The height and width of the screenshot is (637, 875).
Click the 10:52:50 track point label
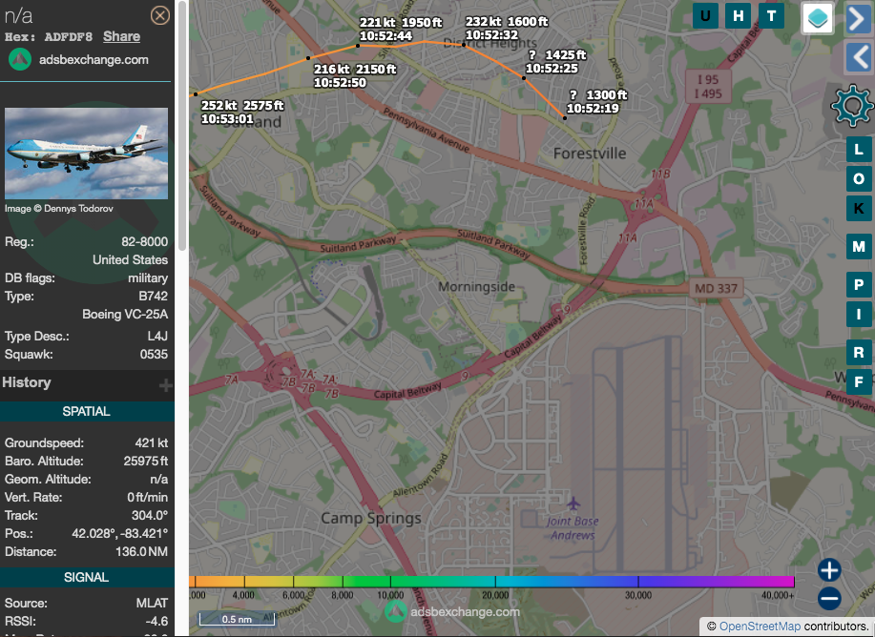pos(355,76)
